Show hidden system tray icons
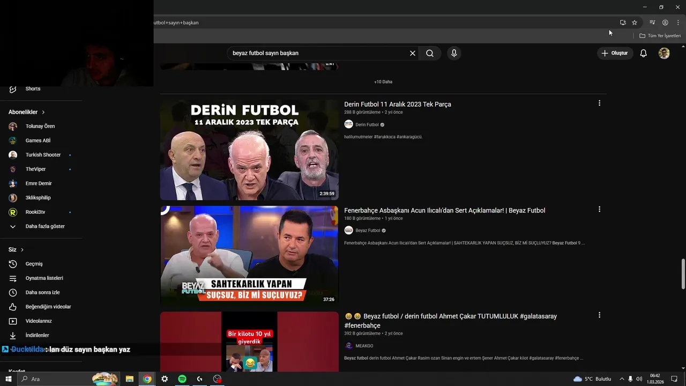The width and height of the screenshot is (686, 386). tap(622, 379)
